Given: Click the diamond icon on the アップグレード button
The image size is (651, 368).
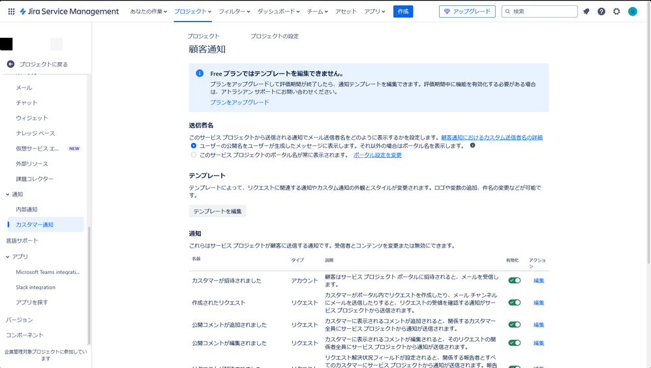Looking at the screenshot, I should point(447,12).
